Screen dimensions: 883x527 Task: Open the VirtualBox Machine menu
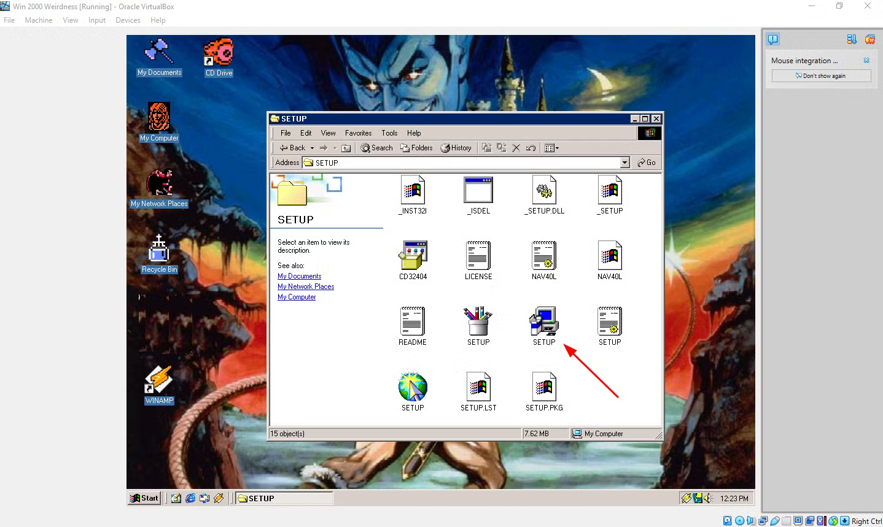tap(39, 20)
